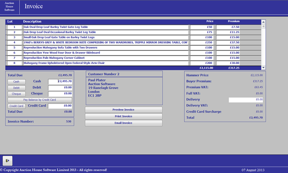Image resolution: width=288 pixels, height=173 pixels.
Task: Open Preview Invoice
Action: tap(124, 110)
